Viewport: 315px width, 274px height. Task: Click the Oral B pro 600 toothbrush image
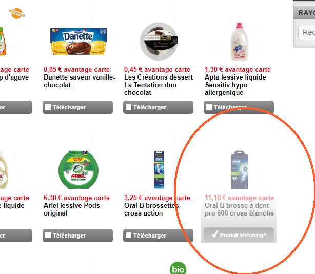[240, 170]
